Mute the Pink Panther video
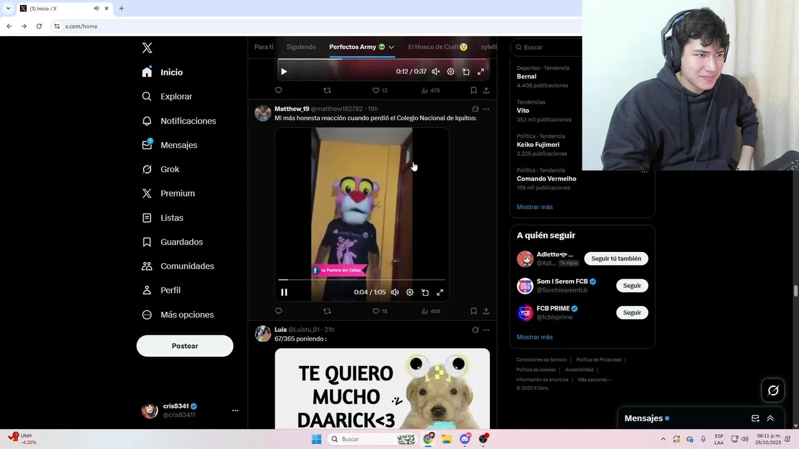The width and height of the screenshot is (799, 449). coord(395,292)
